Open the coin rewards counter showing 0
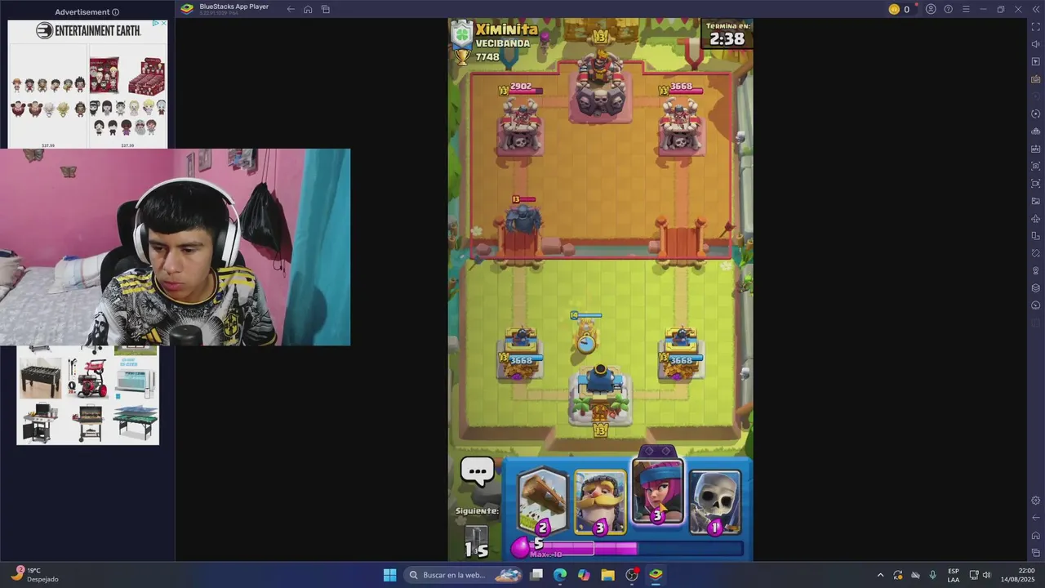Screen dimensions: 1045x588 [900, 9]
